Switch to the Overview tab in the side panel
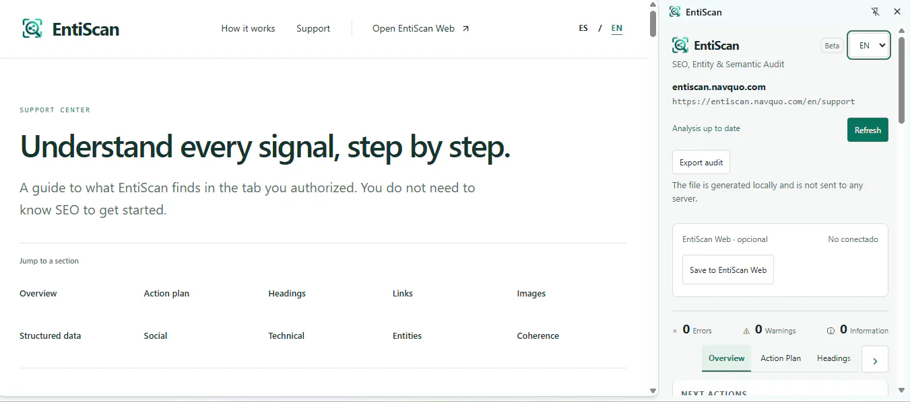This screenshot has height=402, width=910. click(x=726, y=358)
